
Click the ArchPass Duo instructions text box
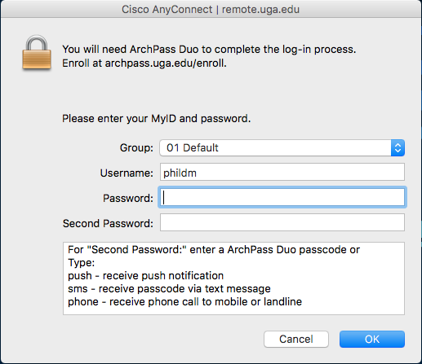point(233,278)
